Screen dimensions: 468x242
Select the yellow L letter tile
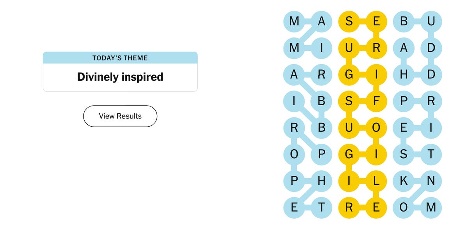[376, 181]
